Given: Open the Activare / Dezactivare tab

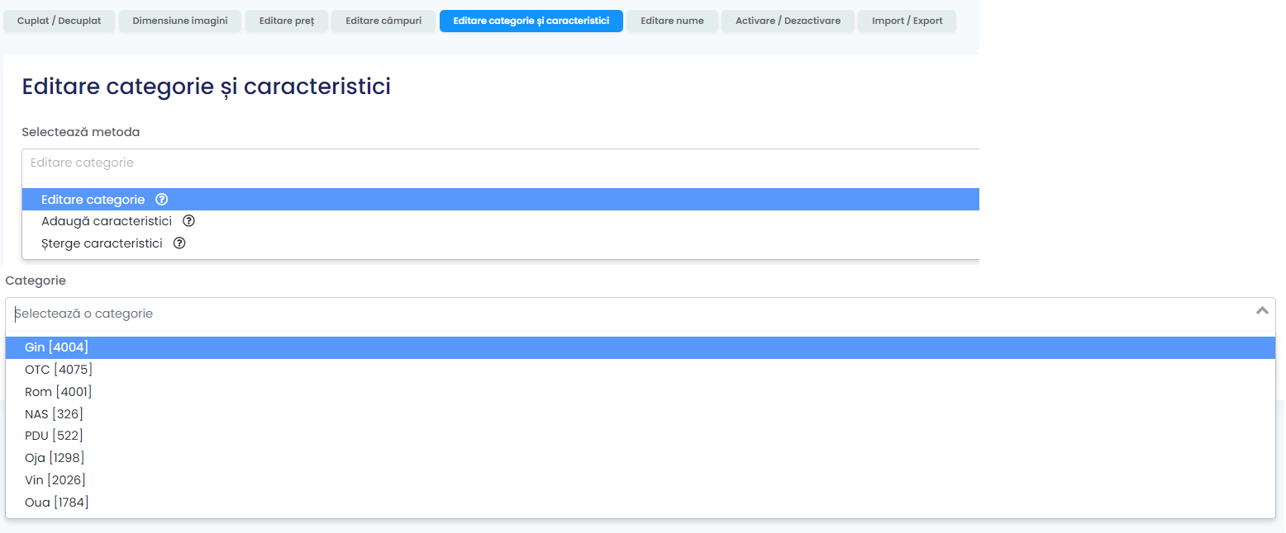Looking at the screenshot, I should click(788, 21).
